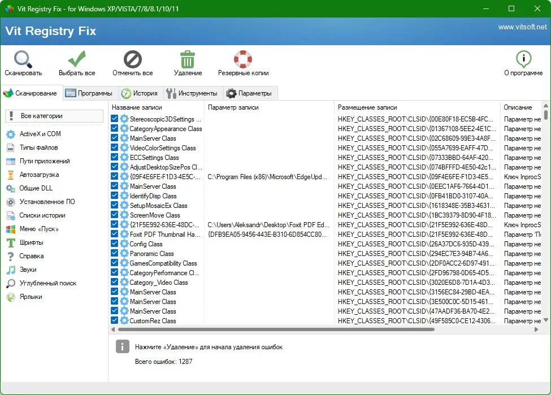Click Выбрать все to select all entries
Image resolution: width=551 pixels, height=395 pixels.
(76, 58)
